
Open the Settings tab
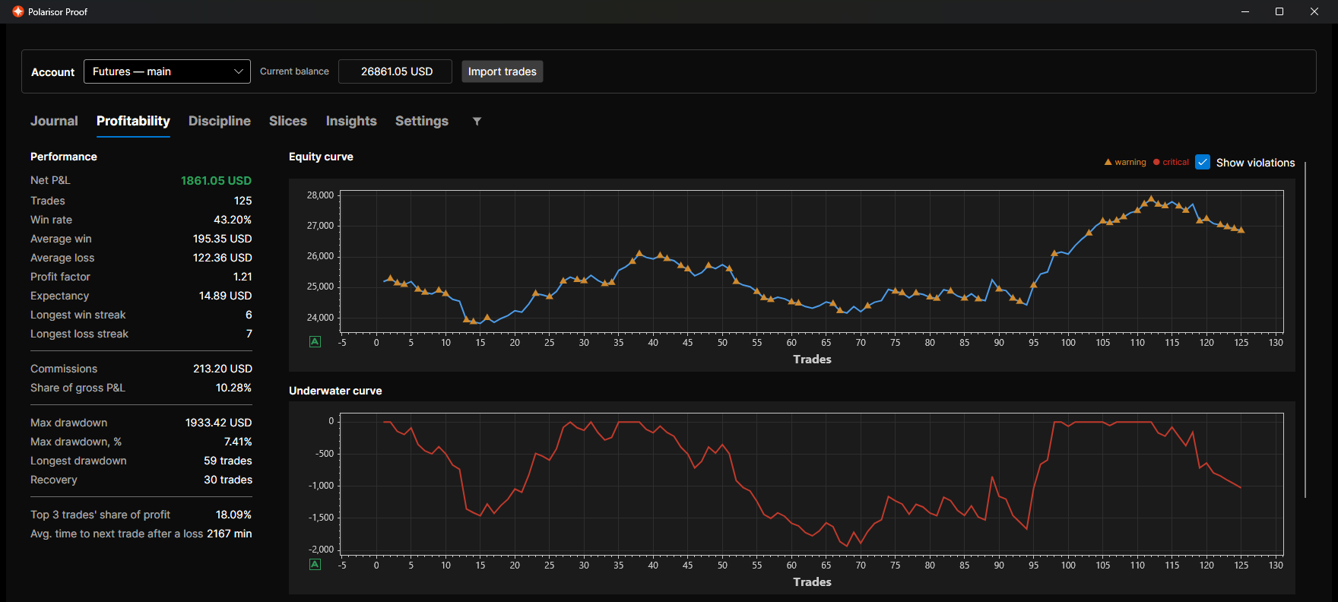pos(422,121)
